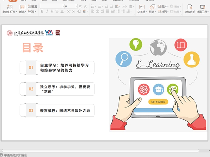Image resolution: width=210 pixels, height=157 pixels.
Task: Click the Clear Formatting eraser icon
Action: click(79, 11)
